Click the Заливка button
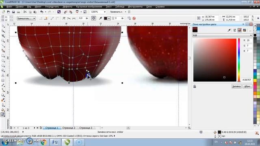The width and height of the screenshot is (260, 146). tap(236, 86)
